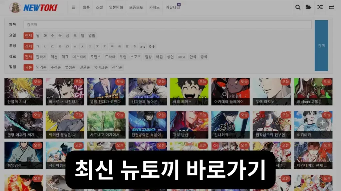Open the 휘영검전 thumbnail
The image size is (341, 191).
(24, 156)
